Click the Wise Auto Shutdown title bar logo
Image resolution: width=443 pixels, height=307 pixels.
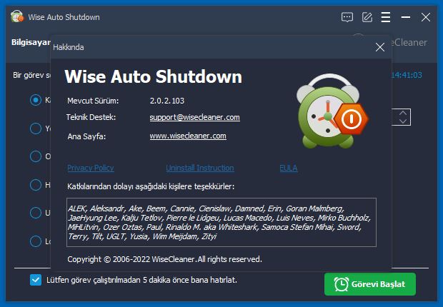pos(17,16)
